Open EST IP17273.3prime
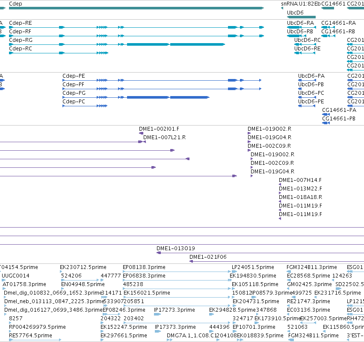Screen dimensions: 364x342 175,310
